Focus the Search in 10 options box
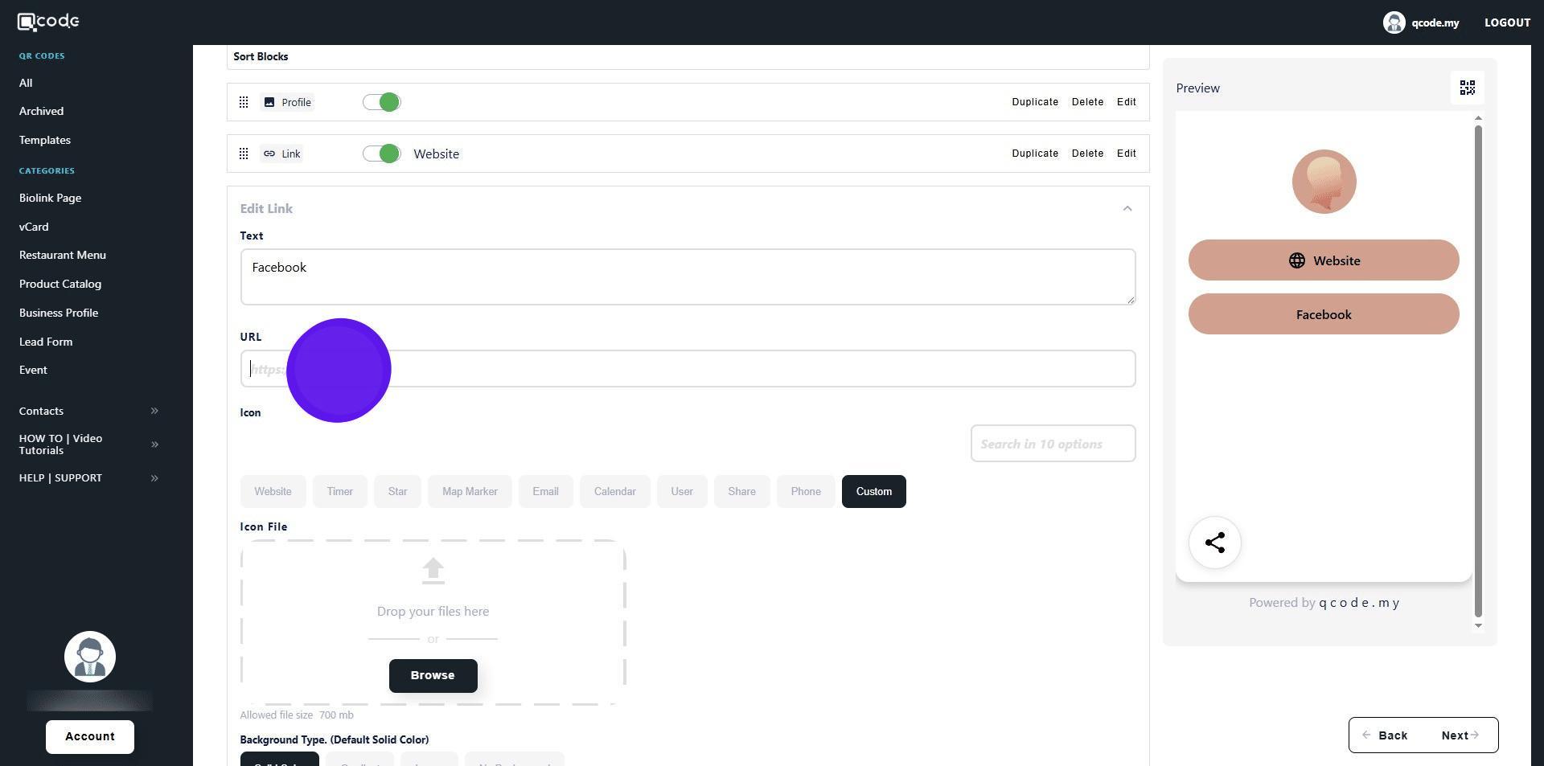The height and width of the screenshot is (766, 1544). [1053, 444]
